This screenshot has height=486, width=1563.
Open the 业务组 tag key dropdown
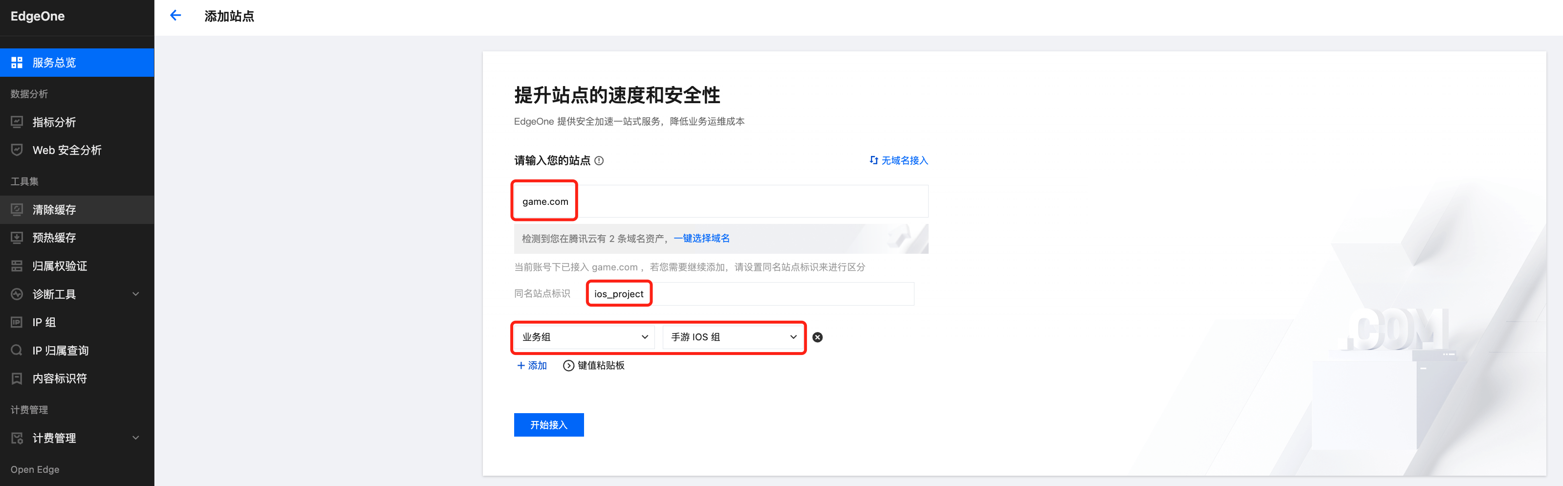[585, 337]
